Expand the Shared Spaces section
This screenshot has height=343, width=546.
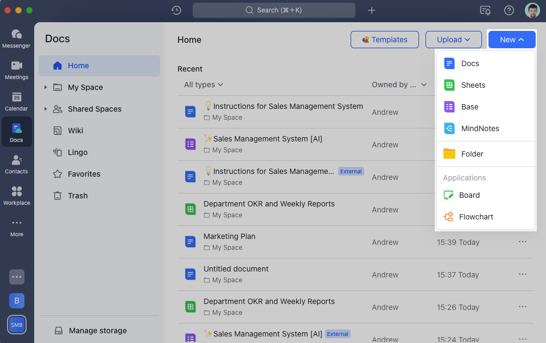[46, 109]
